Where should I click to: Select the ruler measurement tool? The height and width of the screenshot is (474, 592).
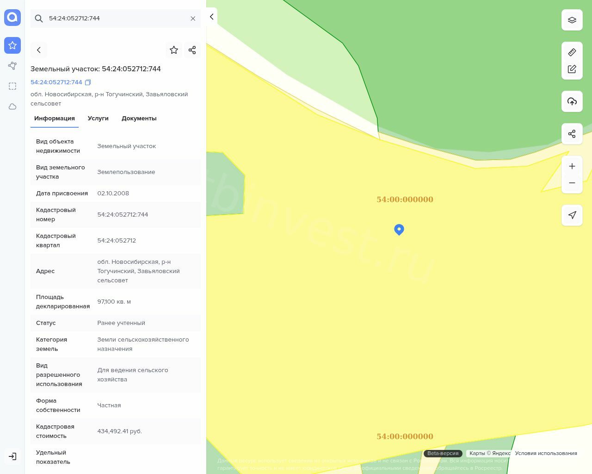572,52
